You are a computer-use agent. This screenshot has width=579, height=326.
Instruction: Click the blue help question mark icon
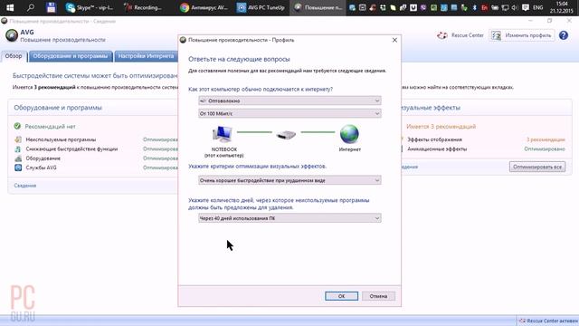[563, 35]
